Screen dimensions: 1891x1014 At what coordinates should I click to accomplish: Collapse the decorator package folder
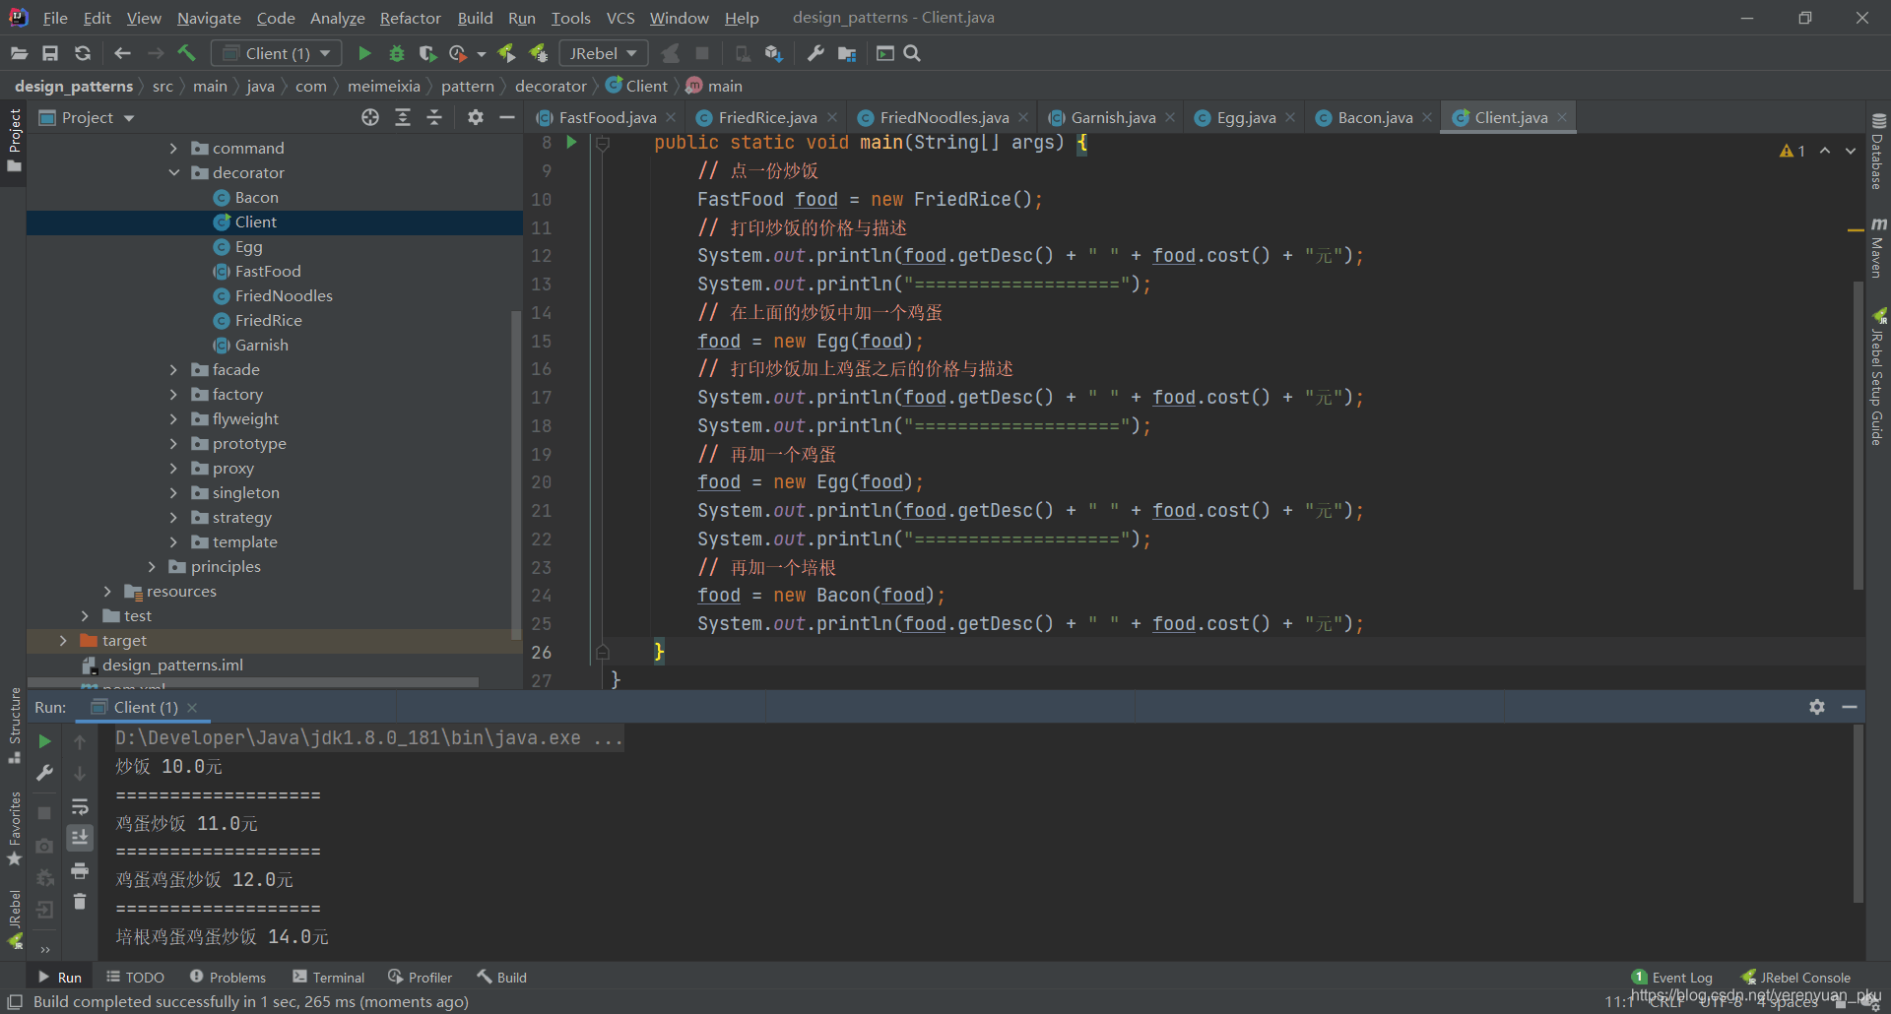click(173, 172)
